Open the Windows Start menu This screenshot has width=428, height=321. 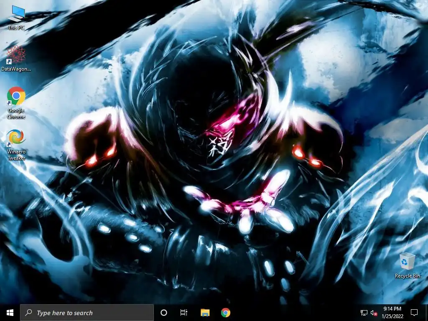[x=10, y=313]
